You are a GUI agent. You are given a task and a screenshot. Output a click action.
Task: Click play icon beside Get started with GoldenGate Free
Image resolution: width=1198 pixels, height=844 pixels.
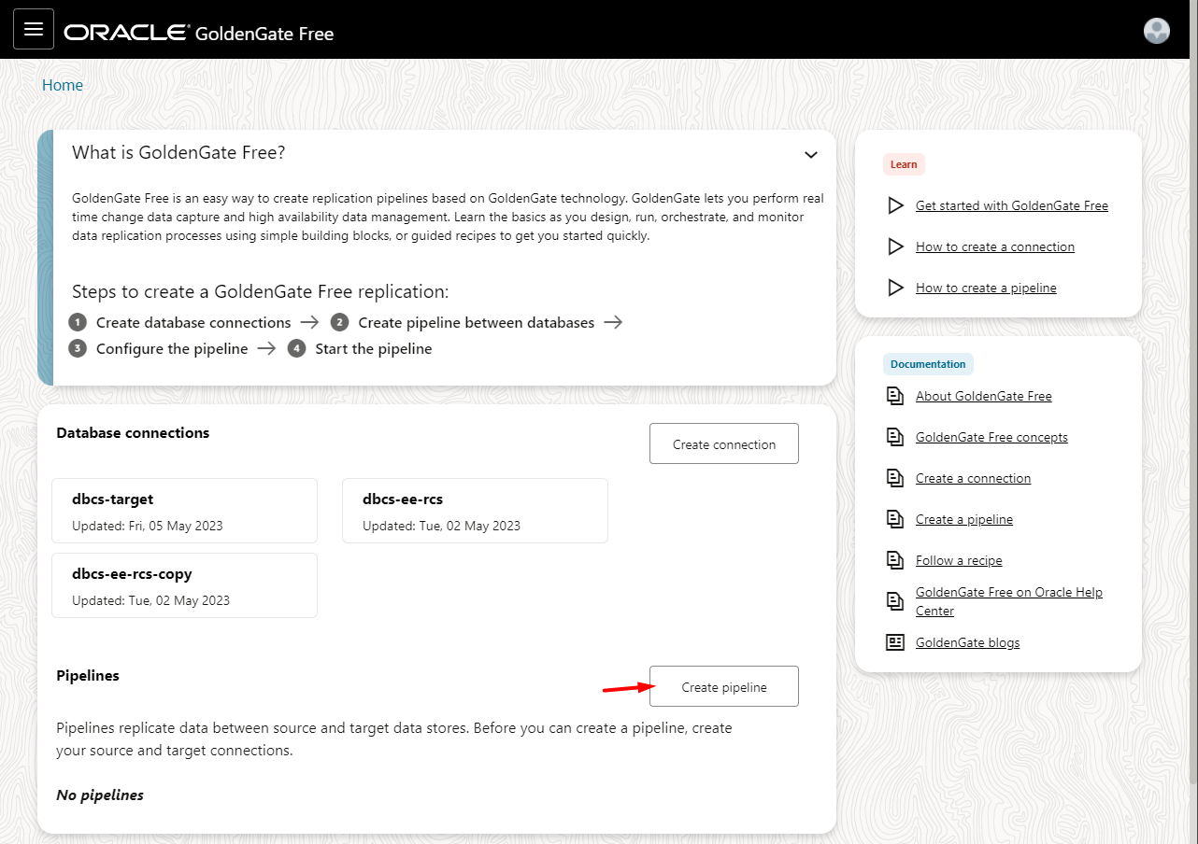[x=895, y=205]
